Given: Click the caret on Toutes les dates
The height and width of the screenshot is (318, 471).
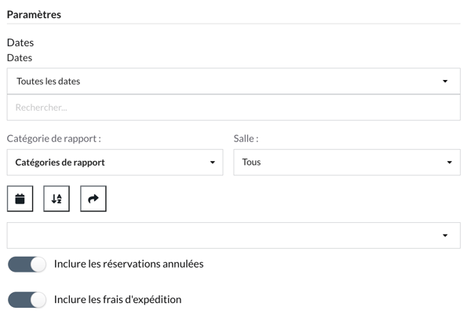Looking at the screenshot, I should [x=445, y=81].
